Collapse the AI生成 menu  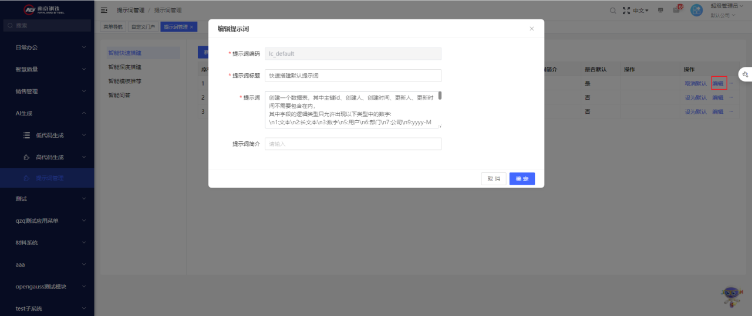pyautogui.click(x=47, y=113)
